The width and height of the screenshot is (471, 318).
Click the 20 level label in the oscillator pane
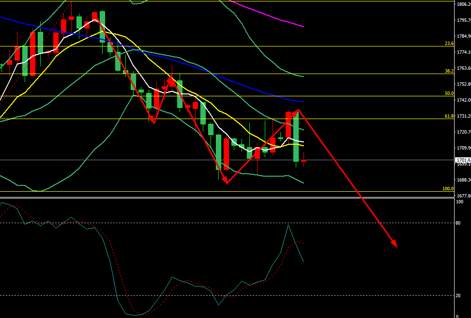coord(458,296)
